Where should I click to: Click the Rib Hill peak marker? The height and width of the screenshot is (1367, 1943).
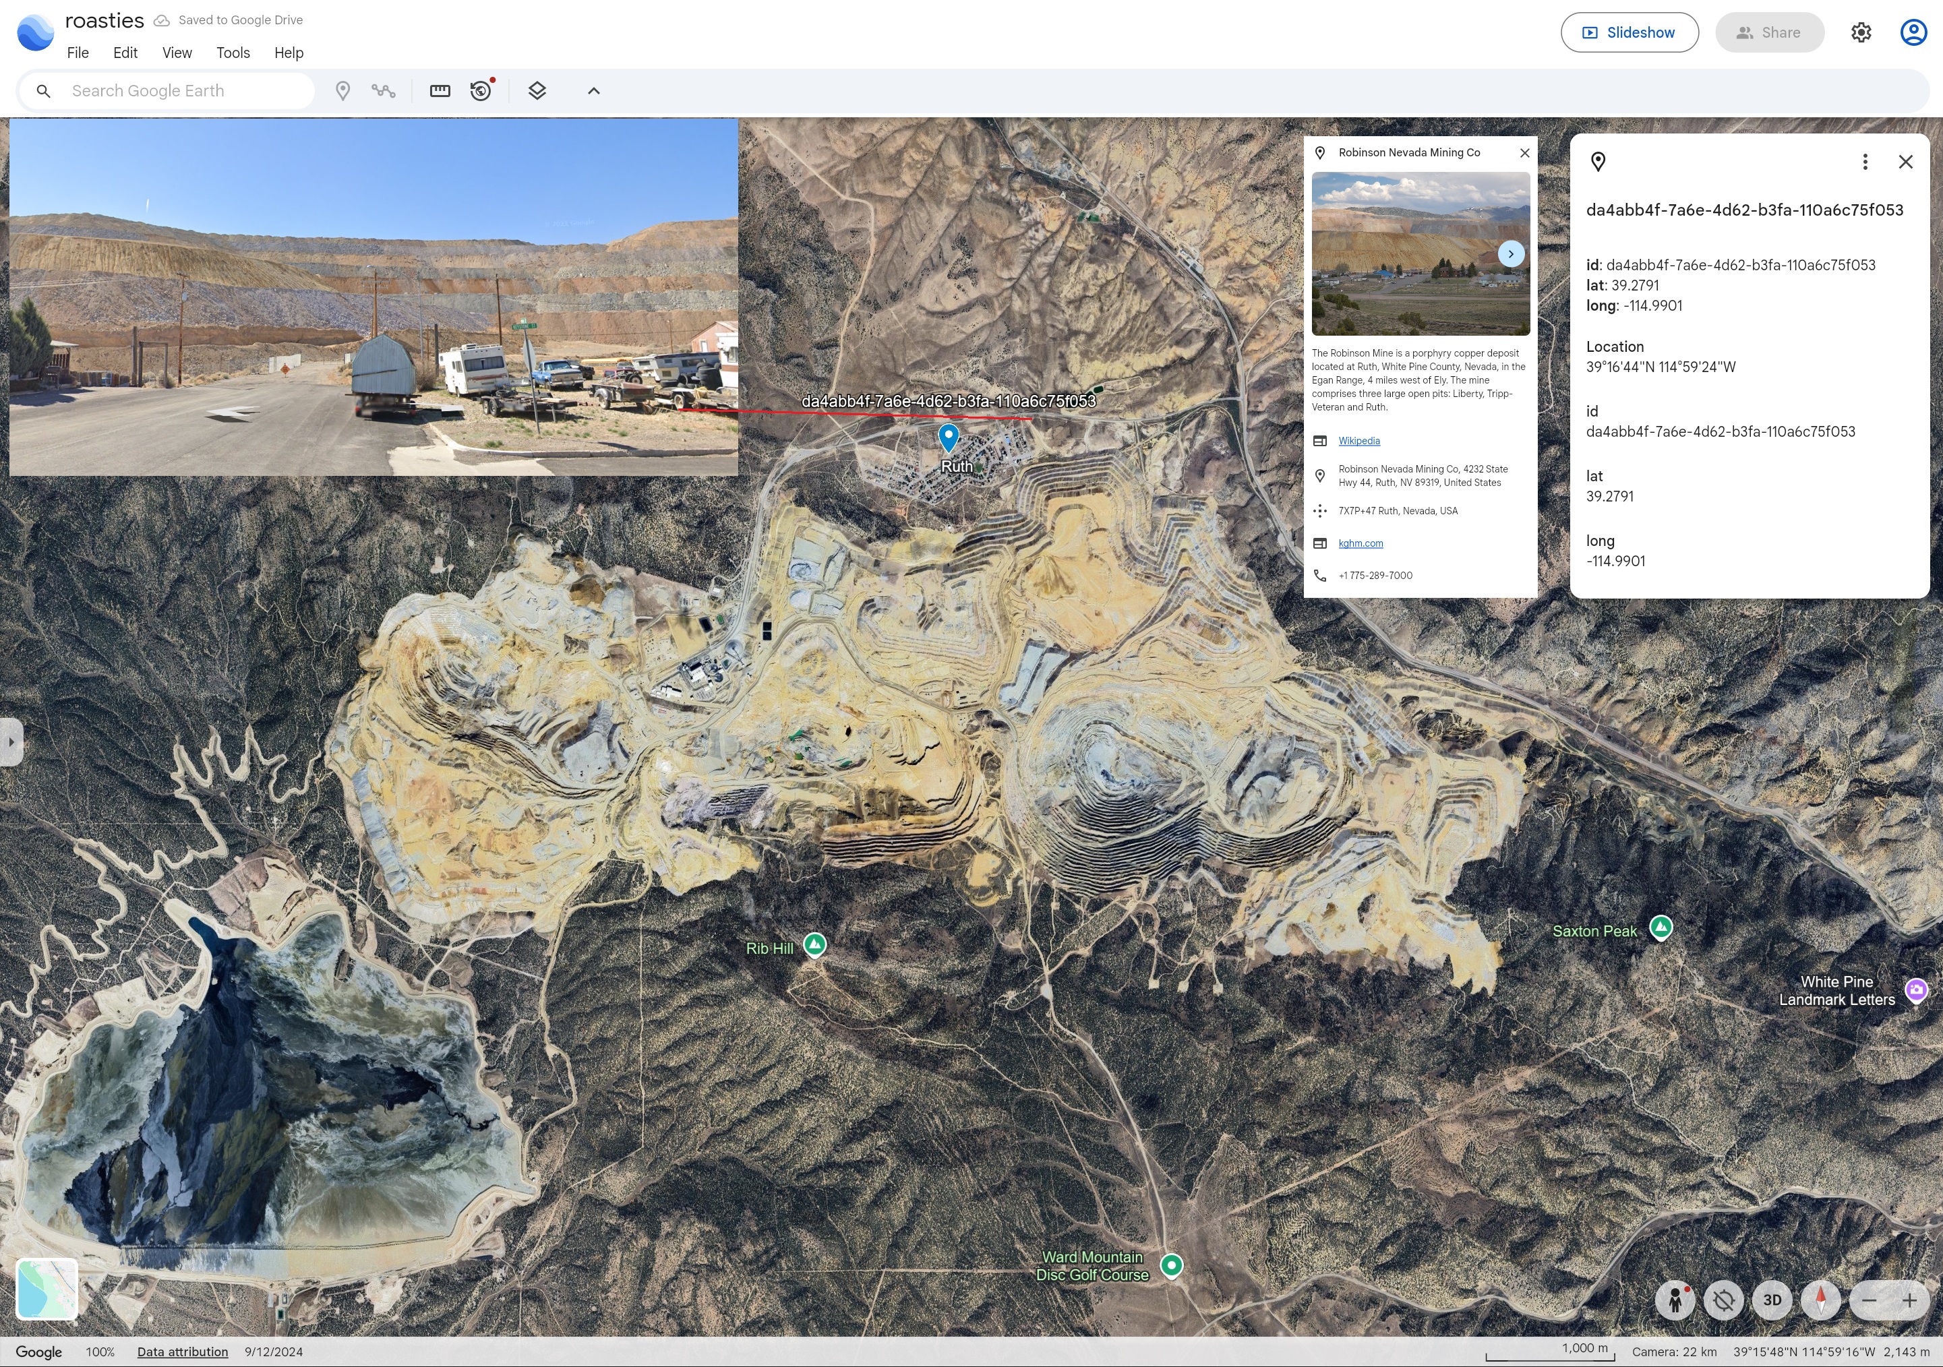coord(814,944)
